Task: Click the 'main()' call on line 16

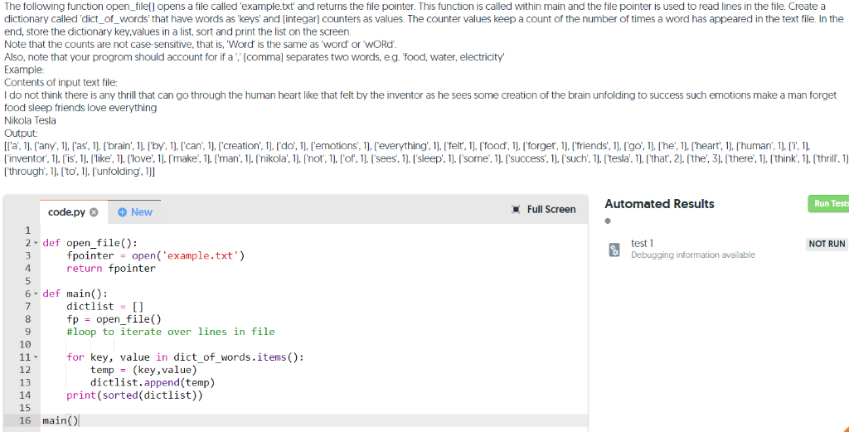Action: click(x=60, y=420)
